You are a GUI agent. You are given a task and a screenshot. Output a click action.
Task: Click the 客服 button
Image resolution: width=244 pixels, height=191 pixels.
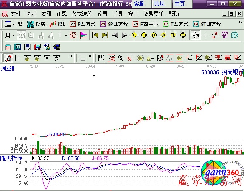[141, 4]
